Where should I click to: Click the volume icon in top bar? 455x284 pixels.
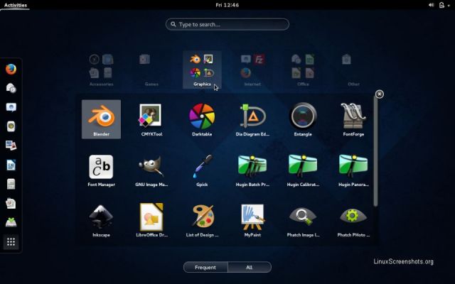coord(432,5)
